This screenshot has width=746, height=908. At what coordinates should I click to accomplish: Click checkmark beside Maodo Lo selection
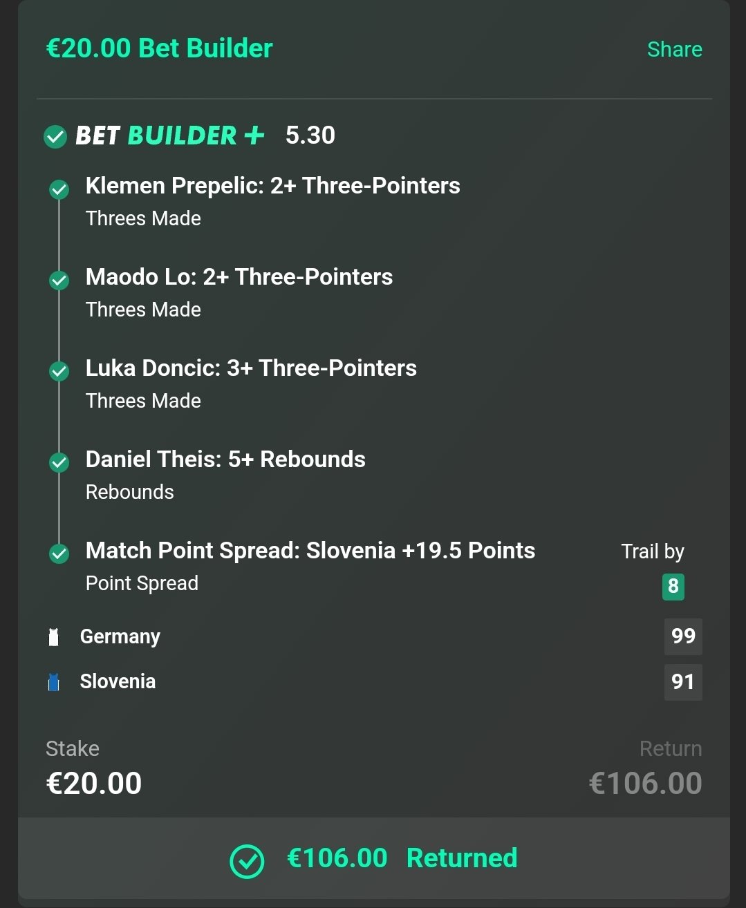(x=59, y=281)
